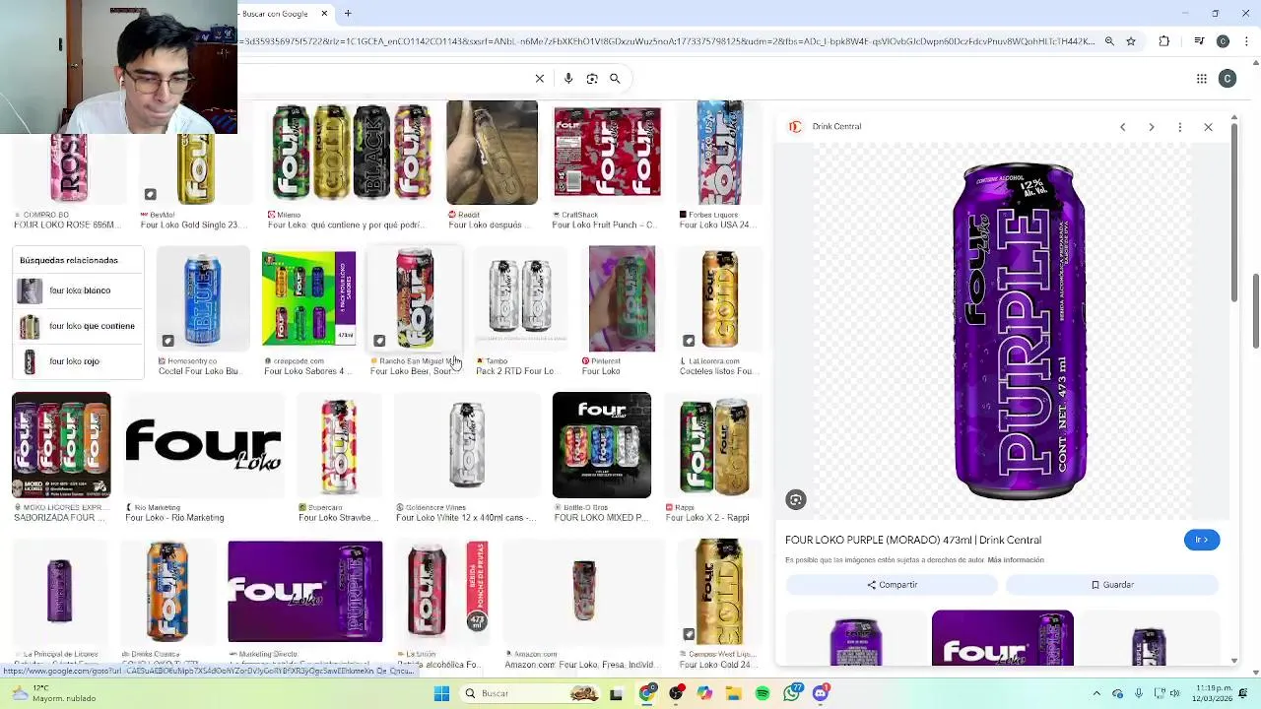Open preview panel more options
The height and width of the screenshot is (709, 1261).
(1179, 127)
